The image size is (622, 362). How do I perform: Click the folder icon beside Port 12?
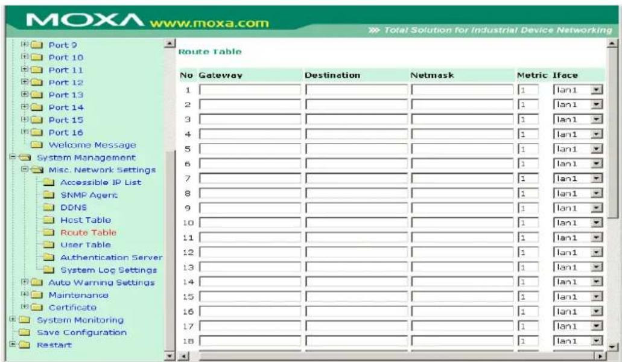(x=37, y=83)
